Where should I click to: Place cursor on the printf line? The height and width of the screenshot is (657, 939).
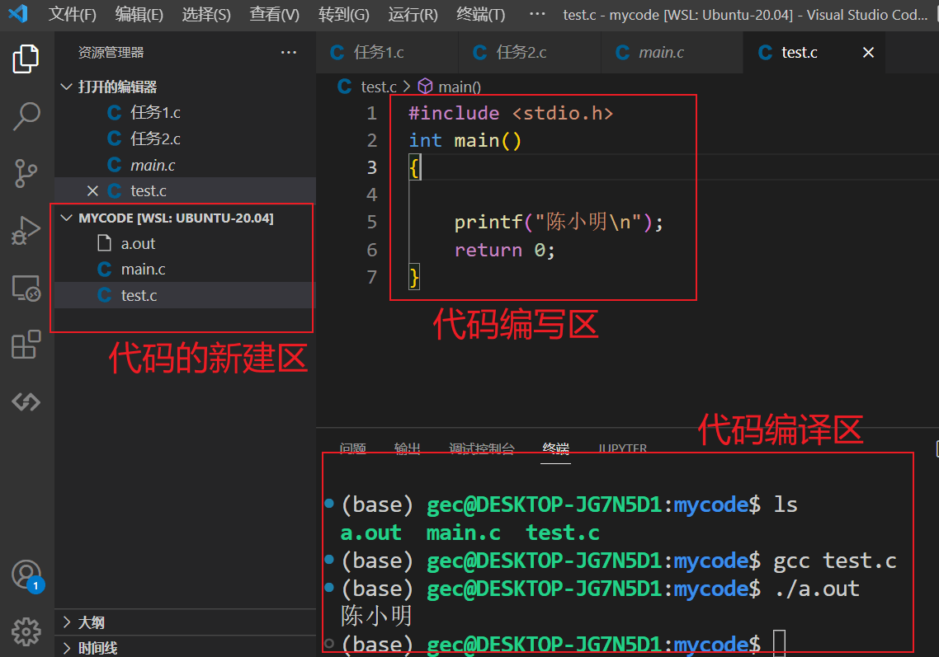(x=558, y=222)
